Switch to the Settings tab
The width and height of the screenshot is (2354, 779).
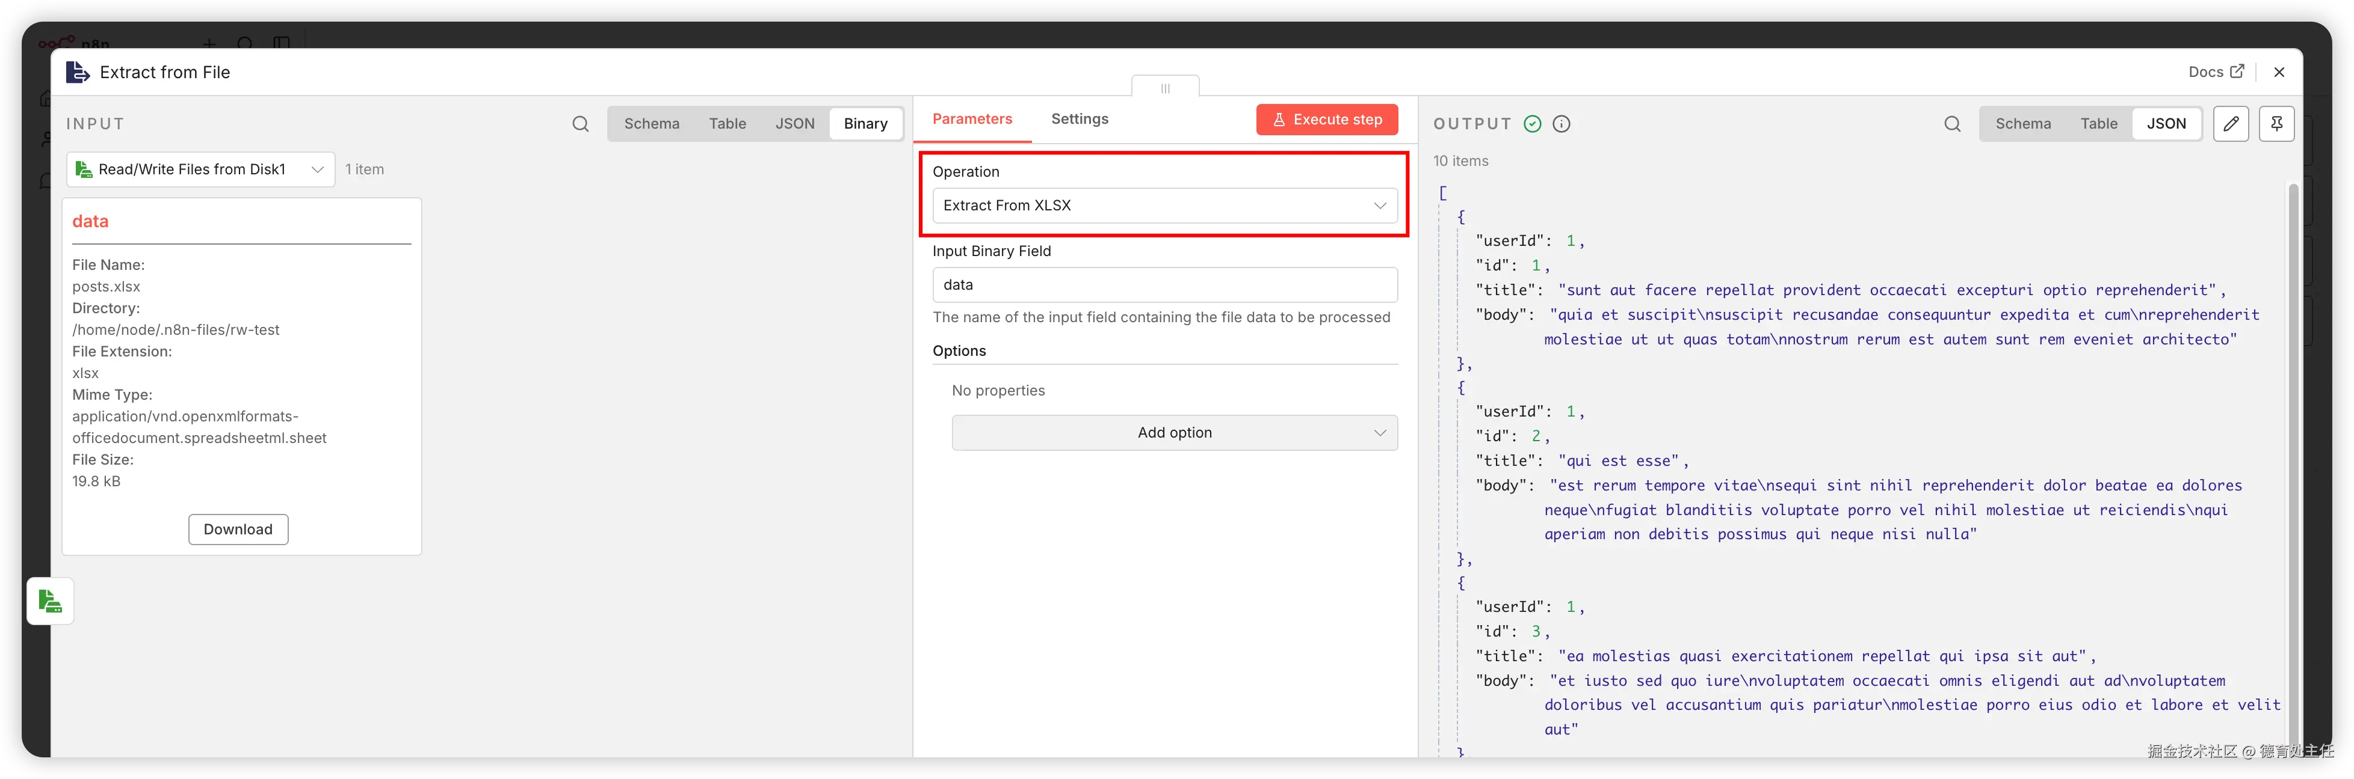tap(1080, 119)
